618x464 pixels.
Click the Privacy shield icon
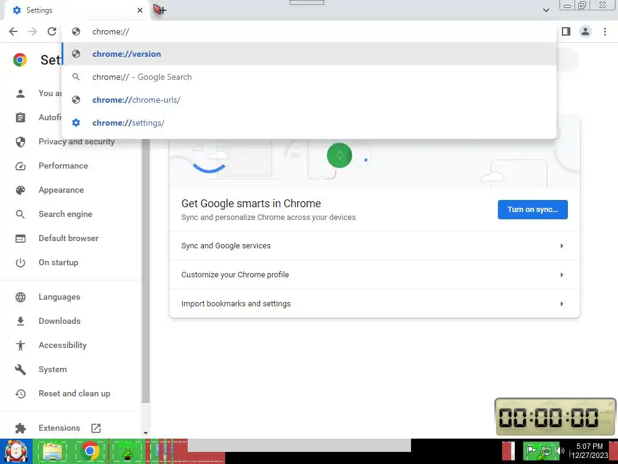tap(20, 141)
